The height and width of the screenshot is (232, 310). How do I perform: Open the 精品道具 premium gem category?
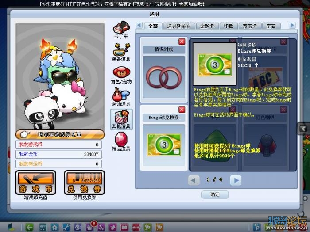(x=121, y=142)
